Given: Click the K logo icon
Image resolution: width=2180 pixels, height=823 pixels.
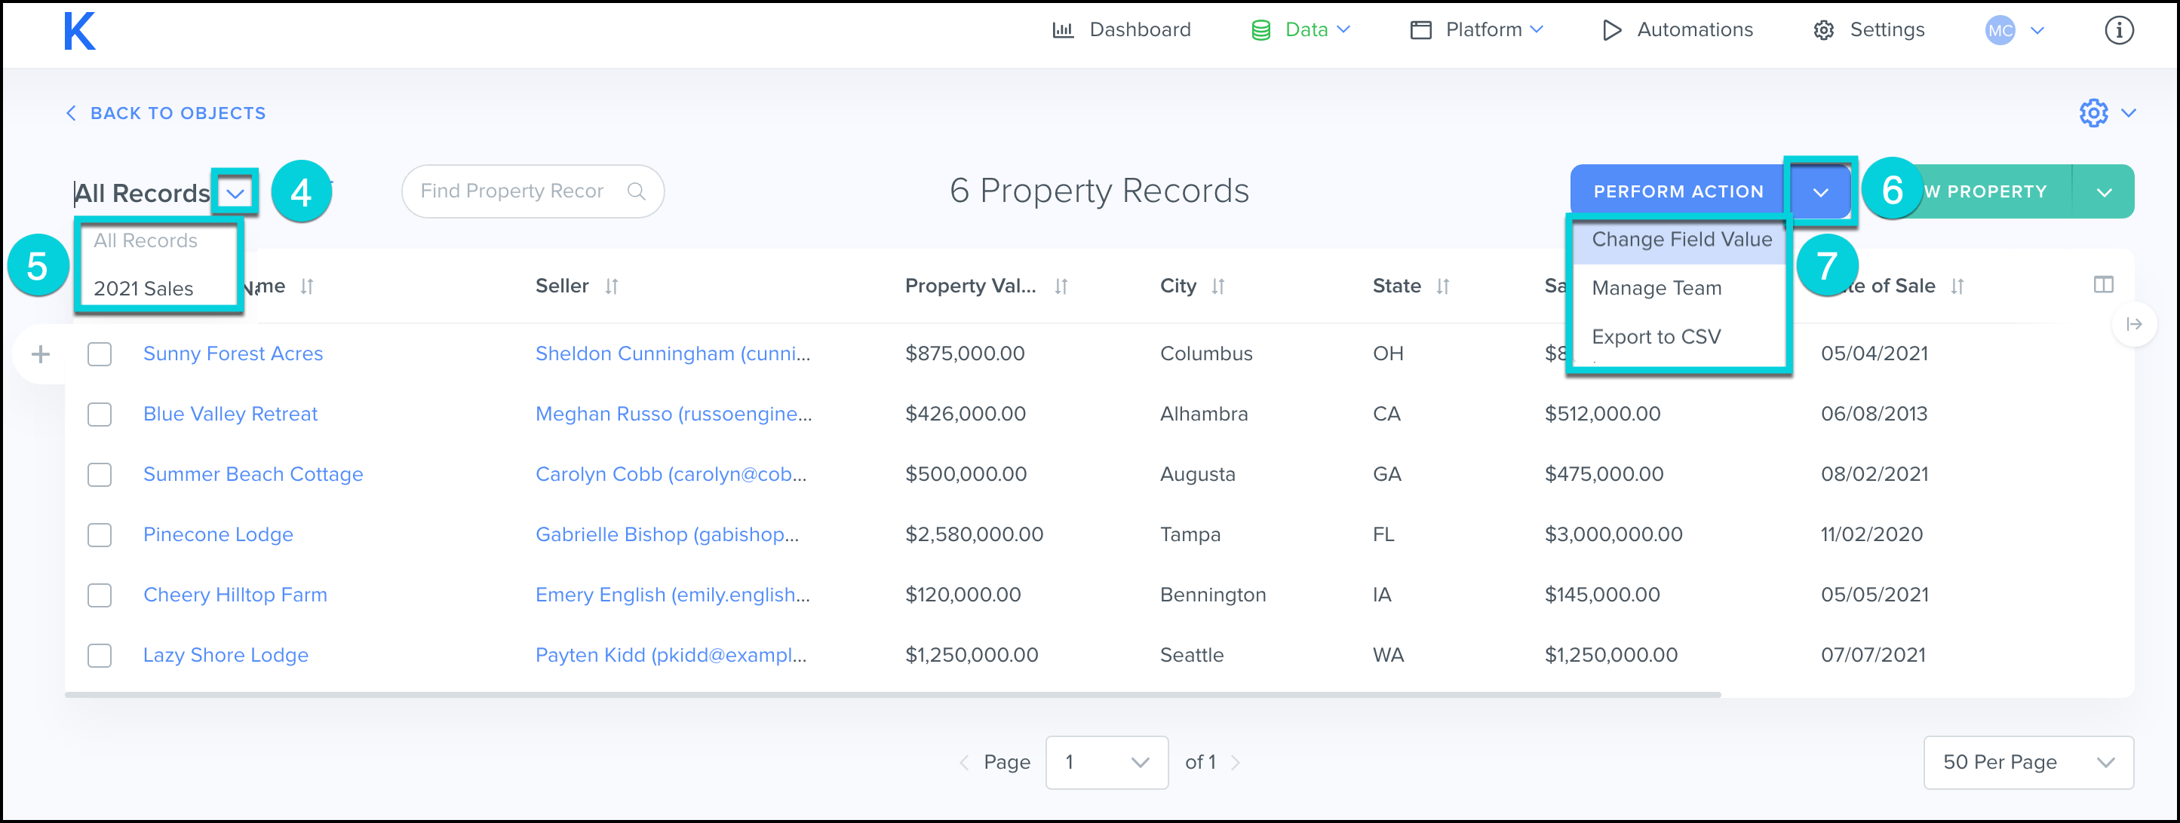Looking at the screenshot, I should (79, 32).
